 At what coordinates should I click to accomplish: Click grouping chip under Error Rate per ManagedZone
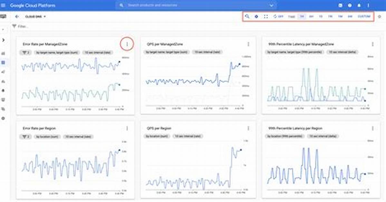tap(57, 52)
